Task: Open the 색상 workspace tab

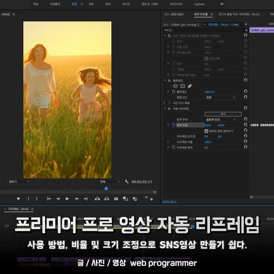Action: coord(91,4)
